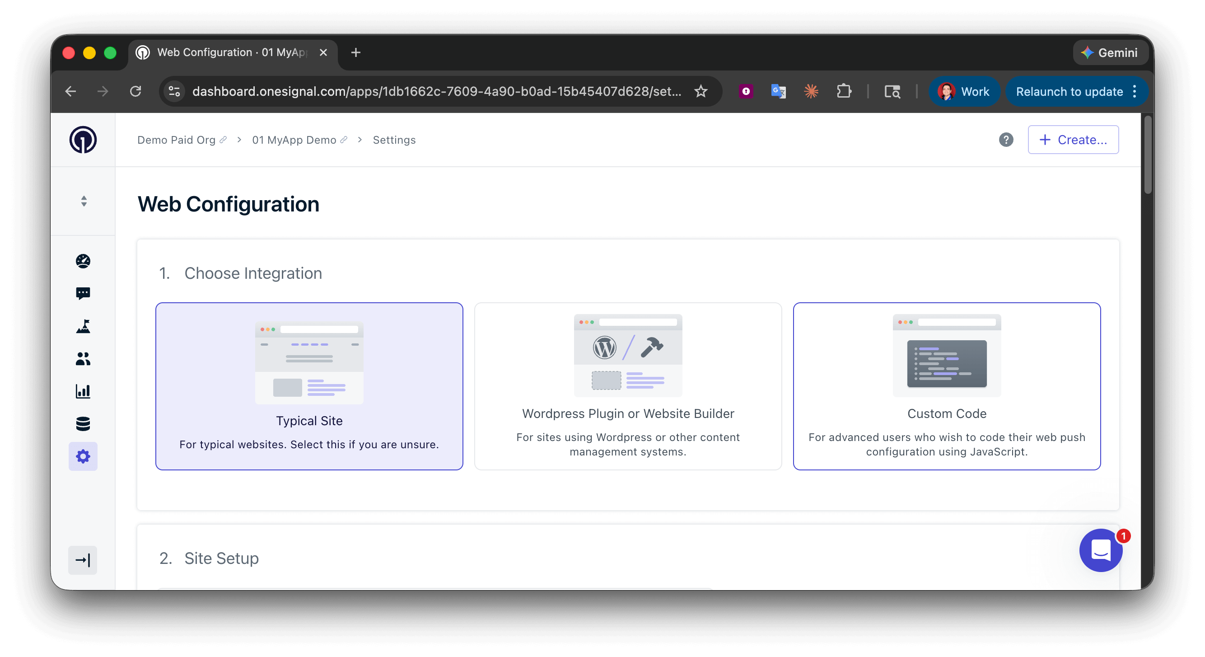This screenshot has height=657, width=1205.
Task: Open the OneSignal Dashboard gauge icon
Action: pyautogui.click(x=83, y=262)
